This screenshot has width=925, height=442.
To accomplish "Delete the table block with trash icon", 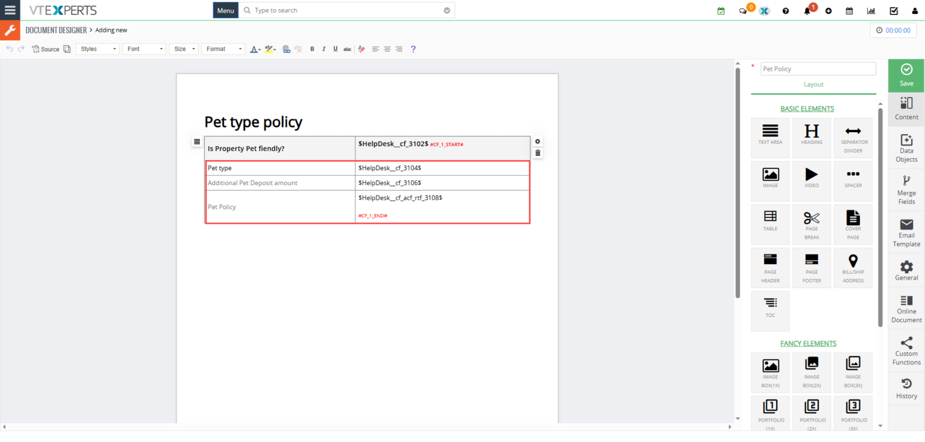I will [538, 153].
